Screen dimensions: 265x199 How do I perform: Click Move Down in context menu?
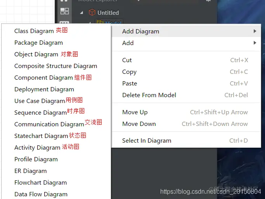pyautogui.click(x=186, y=124)
